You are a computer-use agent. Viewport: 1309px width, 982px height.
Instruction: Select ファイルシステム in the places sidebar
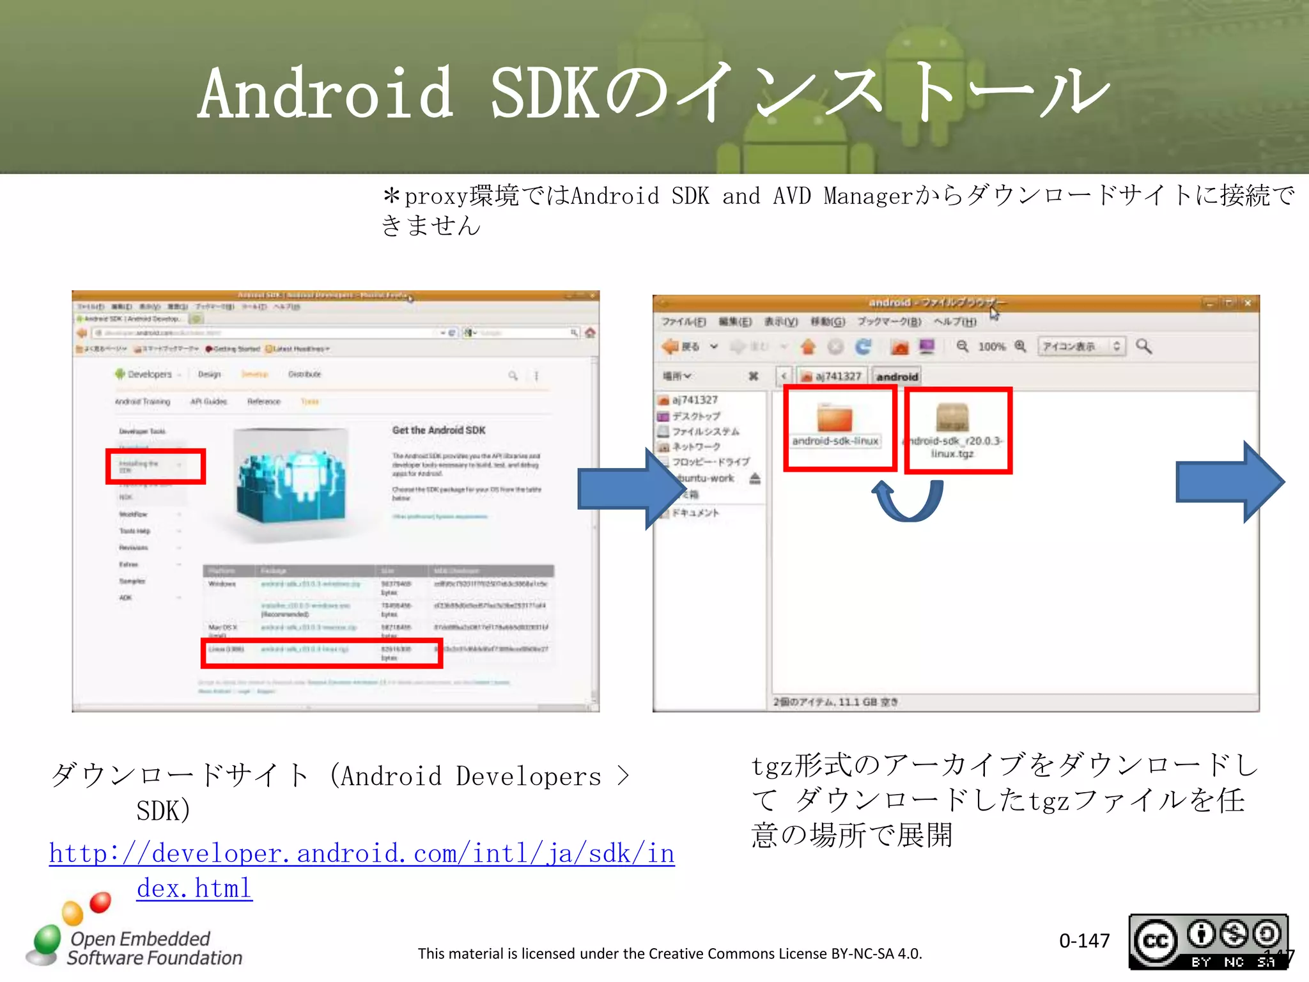coord(699,432)
